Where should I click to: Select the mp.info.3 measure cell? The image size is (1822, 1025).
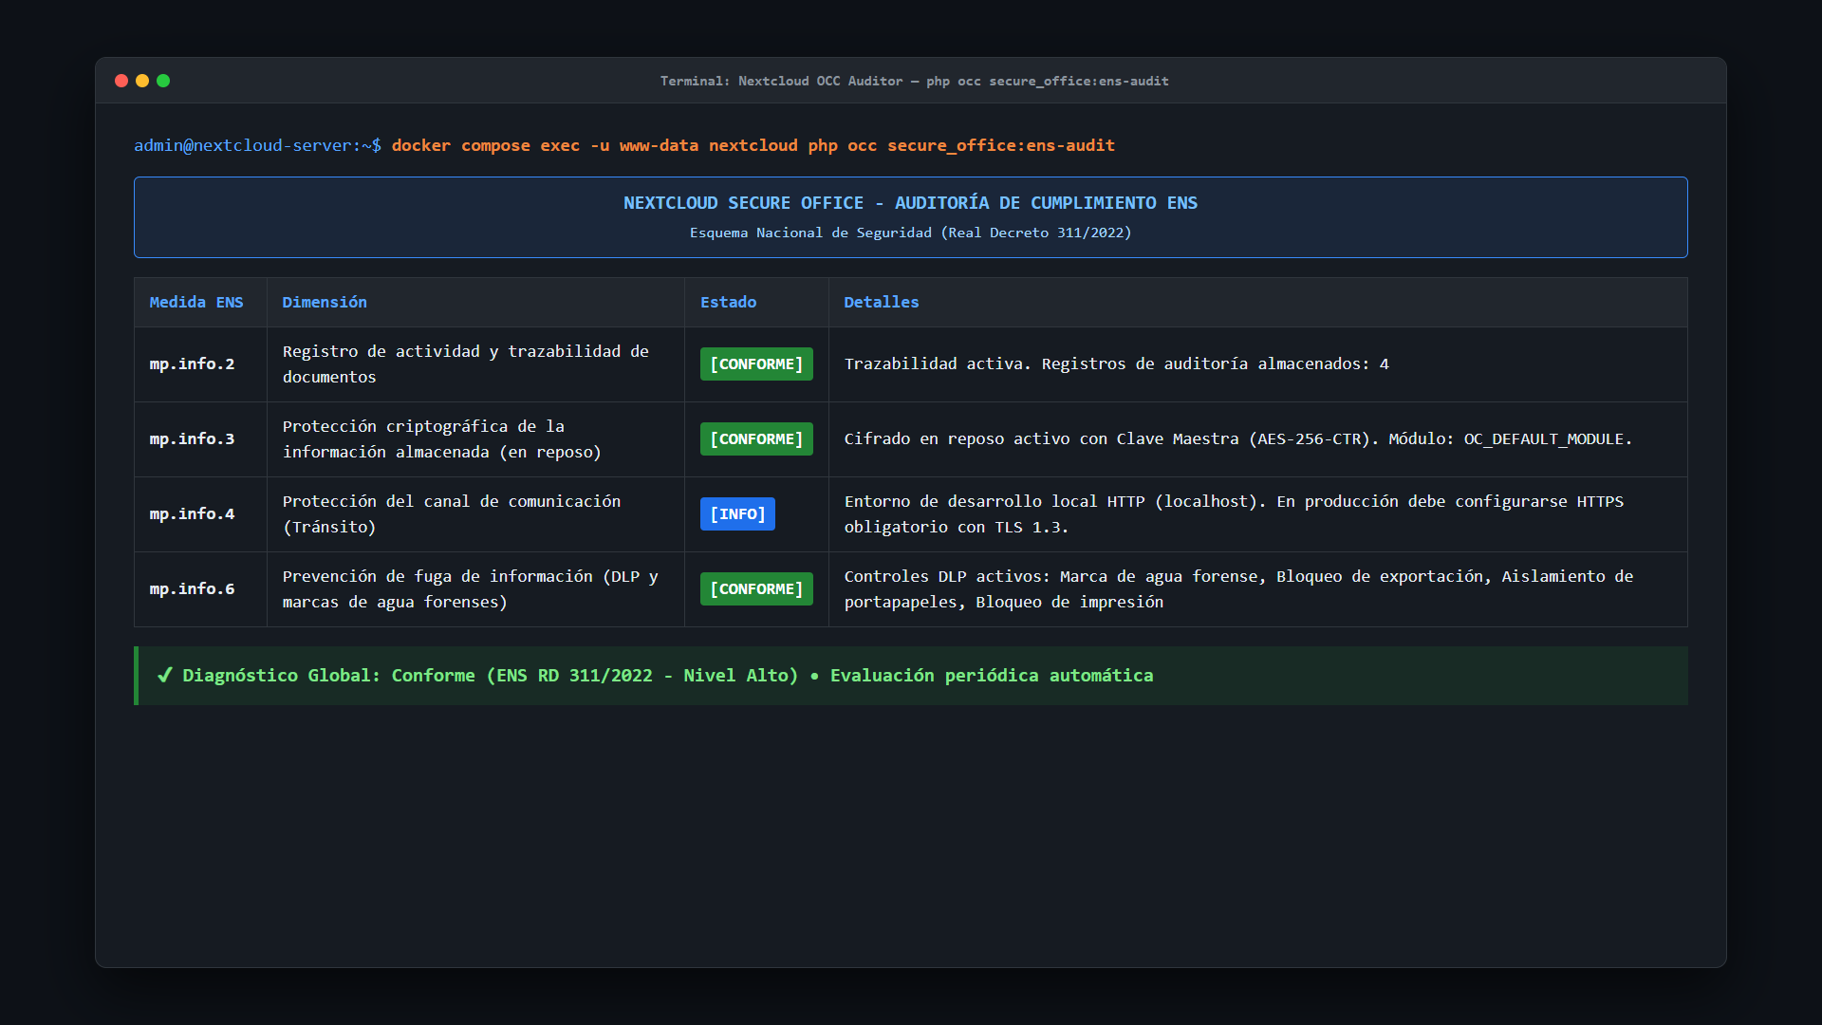pyautogui.click(x=200, y=439)
